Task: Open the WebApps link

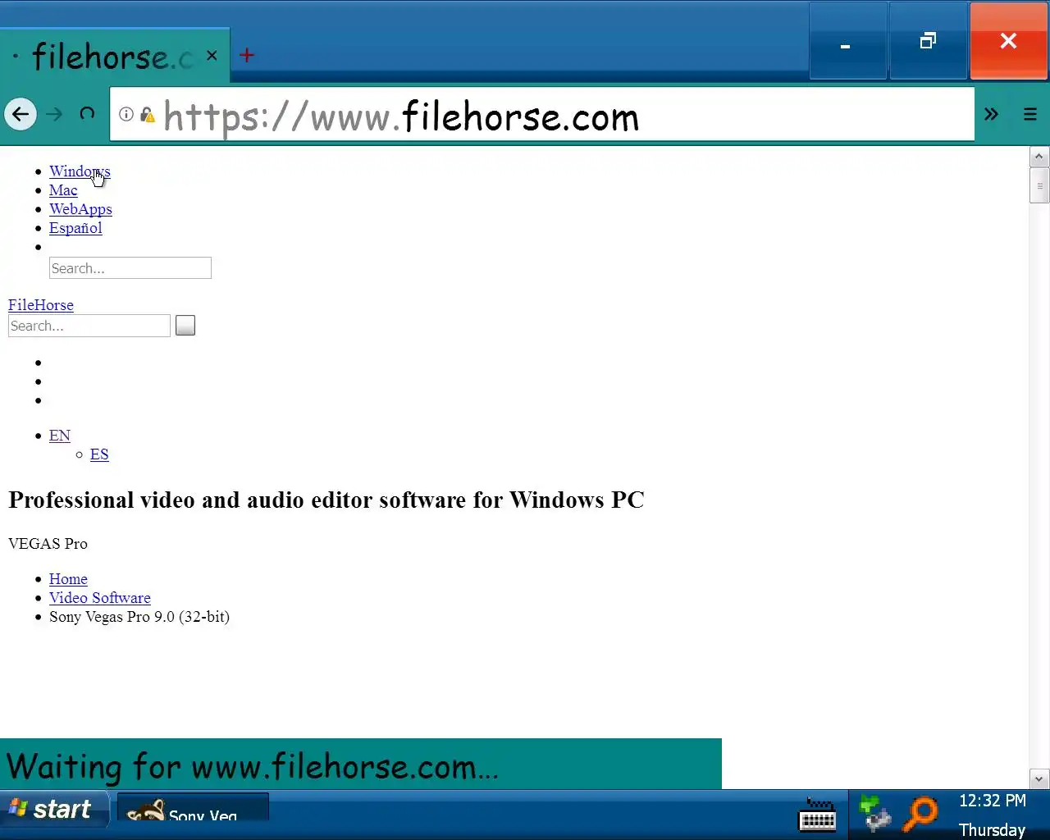Action: (x=80, y=208)
